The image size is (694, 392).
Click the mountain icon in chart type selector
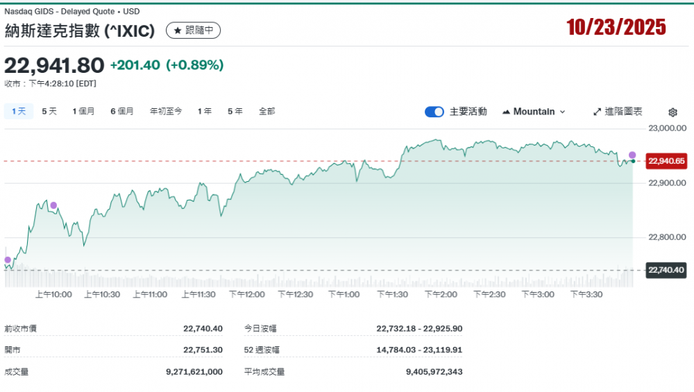pyautogui.click(x=506, y=112)
